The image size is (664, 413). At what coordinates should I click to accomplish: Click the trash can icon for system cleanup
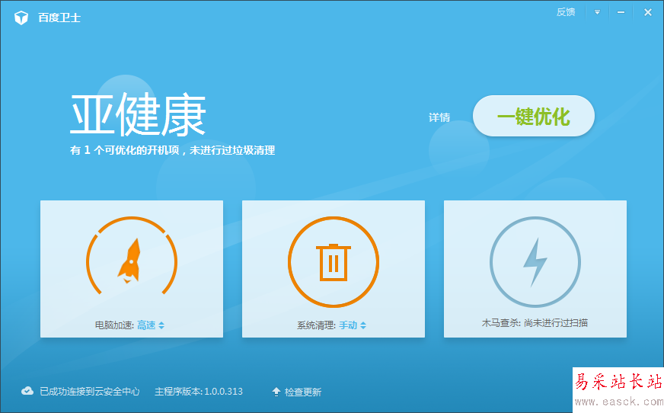[x=334, y=262]
